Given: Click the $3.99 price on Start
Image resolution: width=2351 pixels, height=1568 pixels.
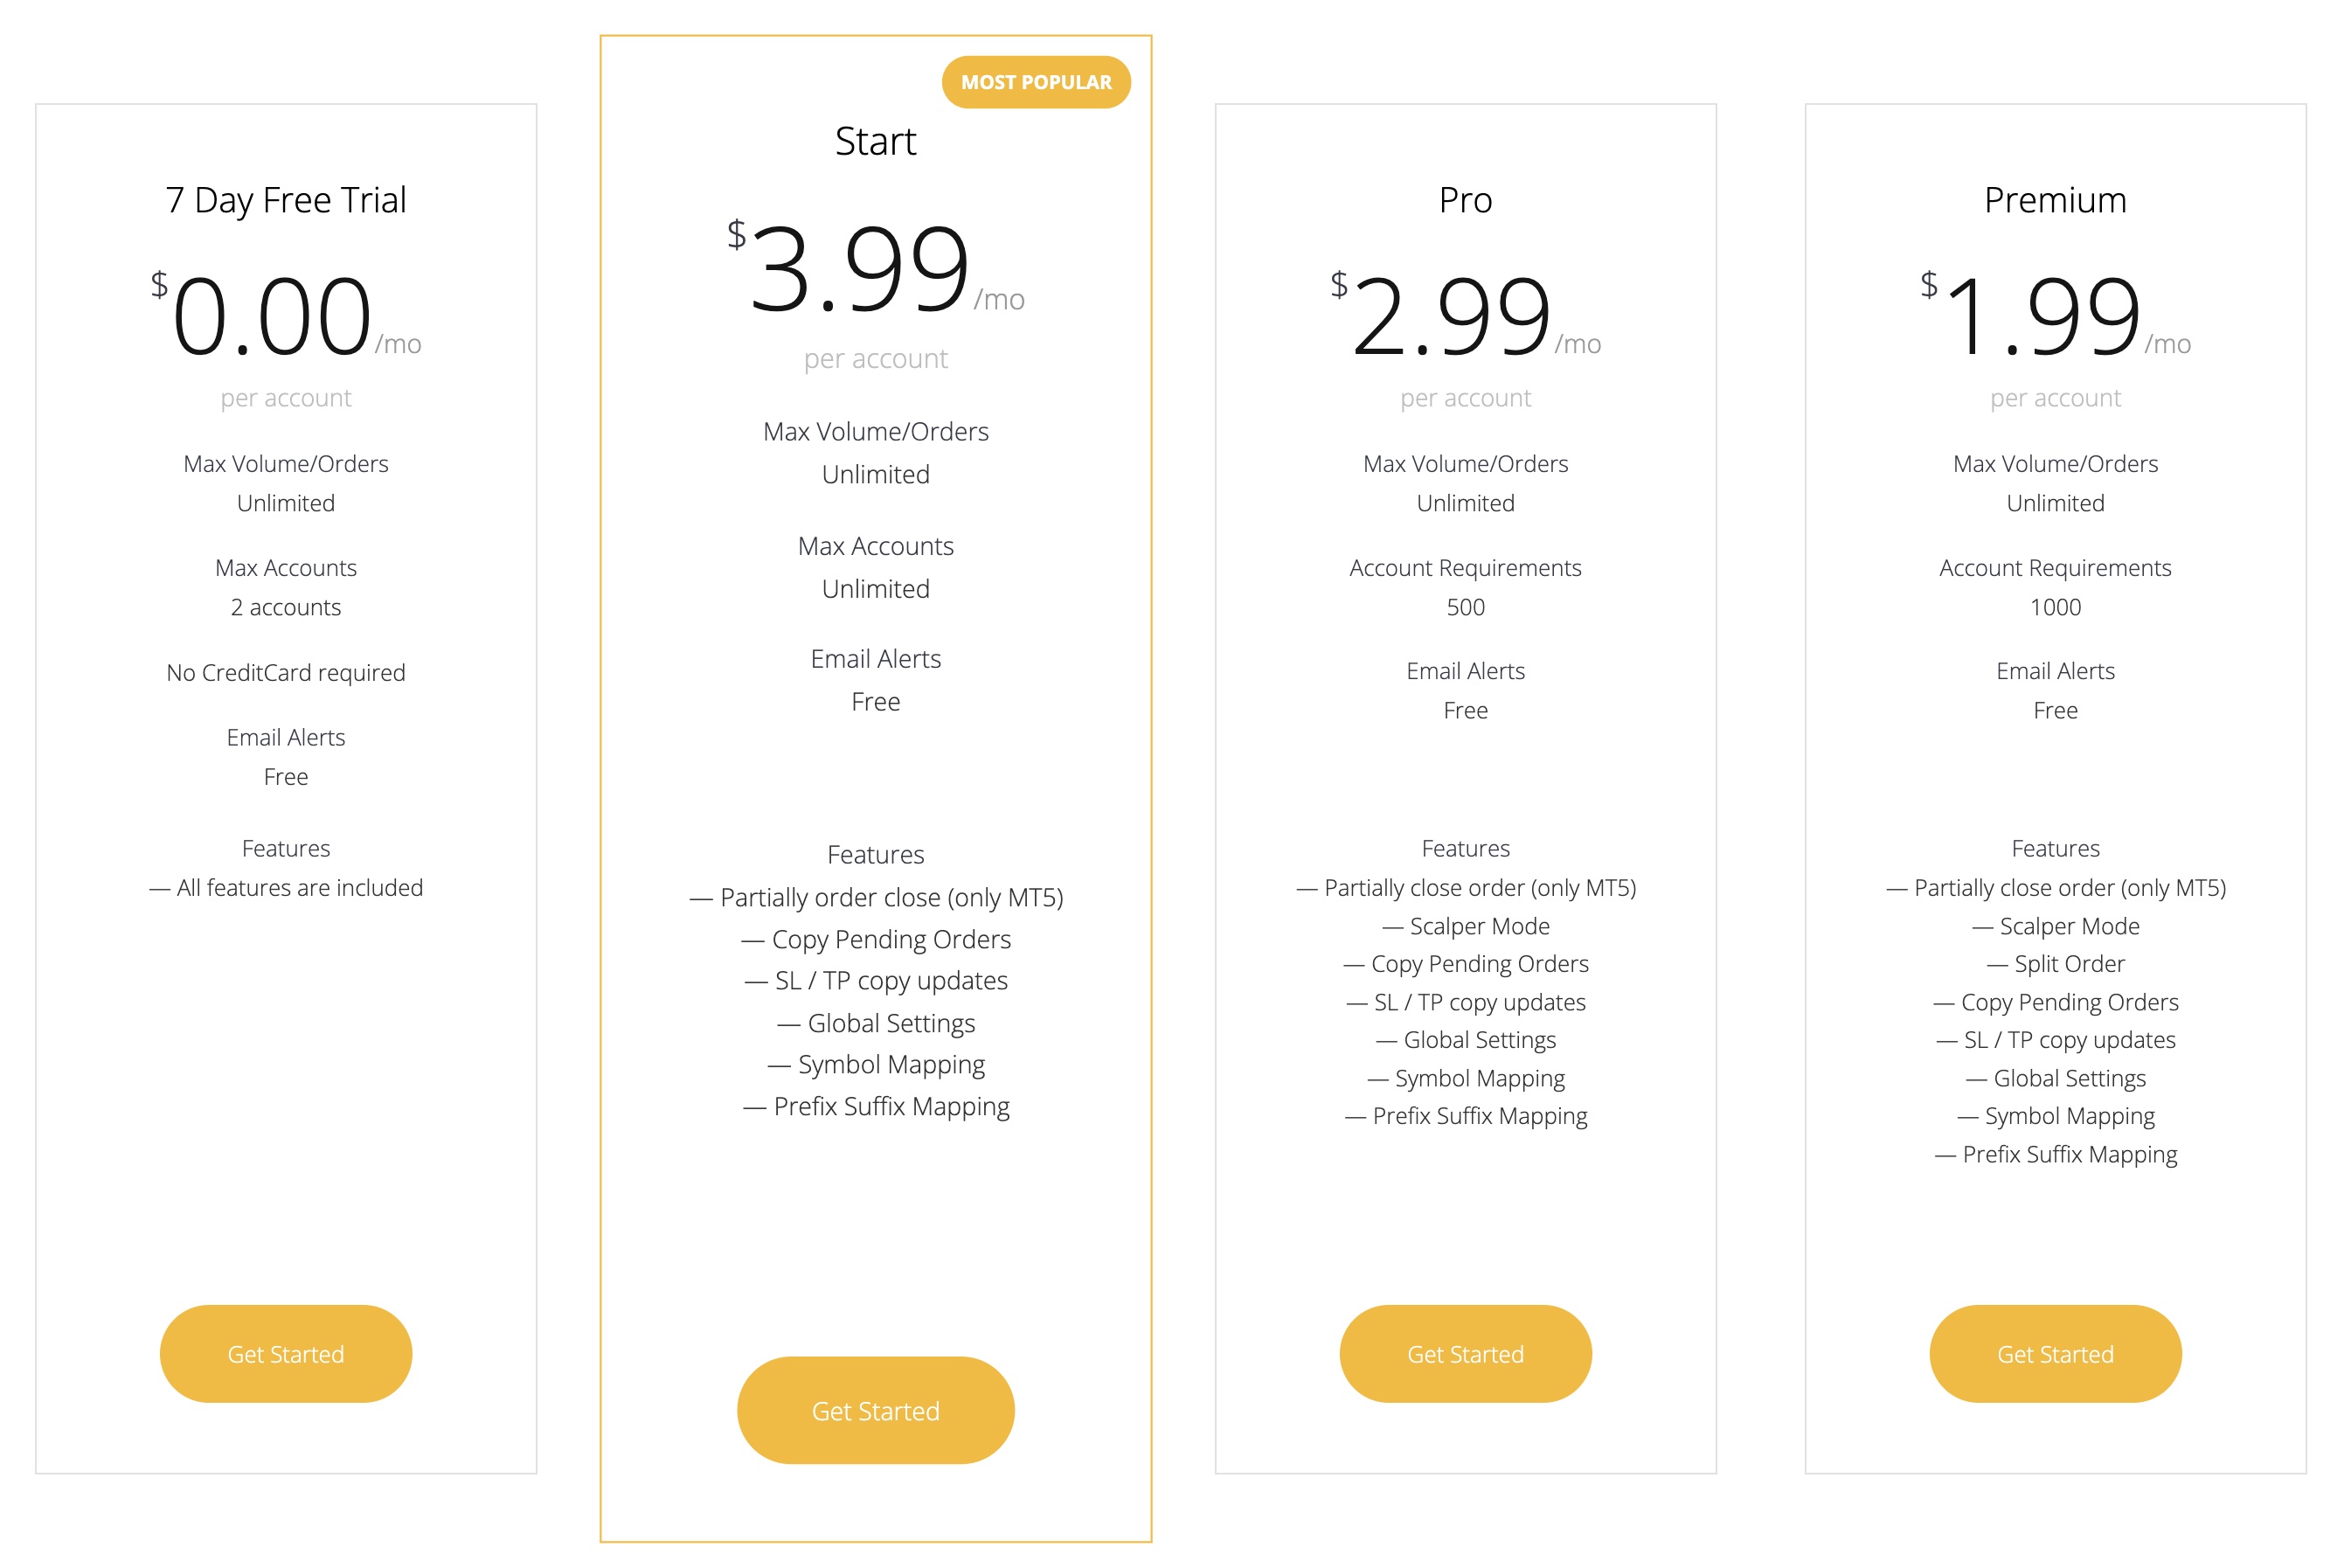Looking at the screenshot, I should [860, 268].
